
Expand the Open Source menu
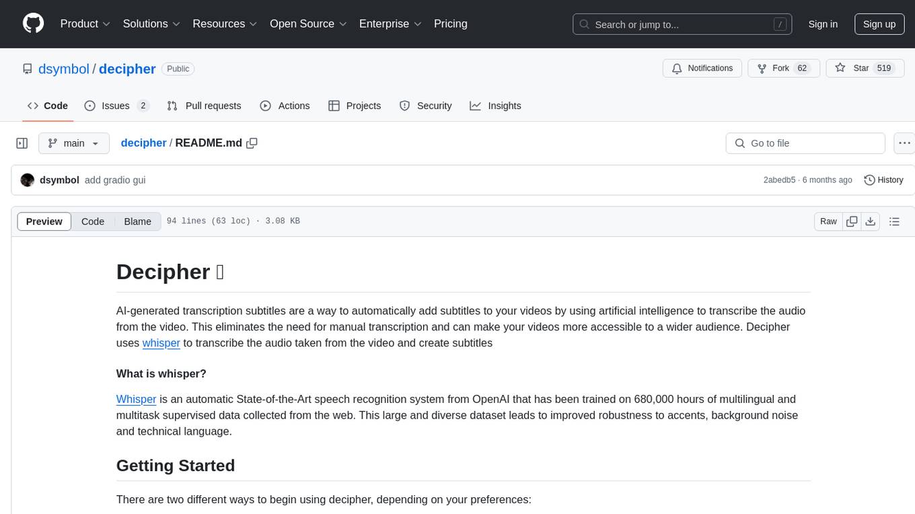click(308, 24)
